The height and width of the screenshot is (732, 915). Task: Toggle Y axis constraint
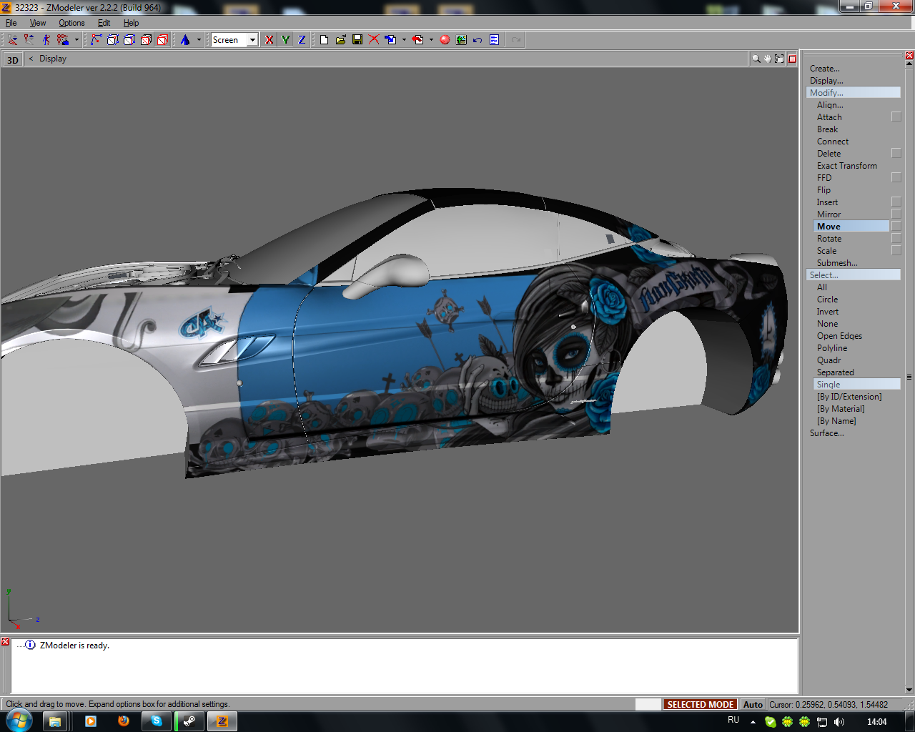click(x=285, y=40)
